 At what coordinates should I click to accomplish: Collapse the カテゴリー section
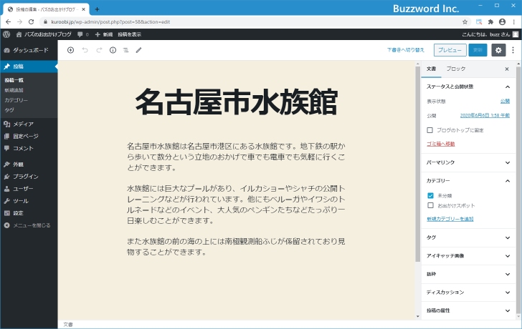tap(468, 181)
